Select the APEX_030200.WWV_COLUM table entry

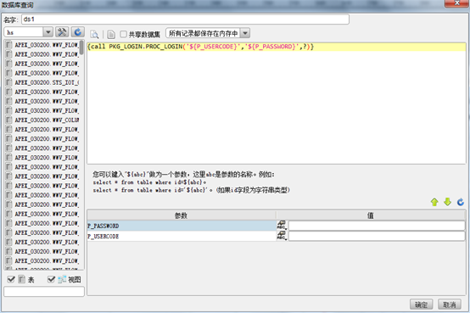click(x=42, y=120)
